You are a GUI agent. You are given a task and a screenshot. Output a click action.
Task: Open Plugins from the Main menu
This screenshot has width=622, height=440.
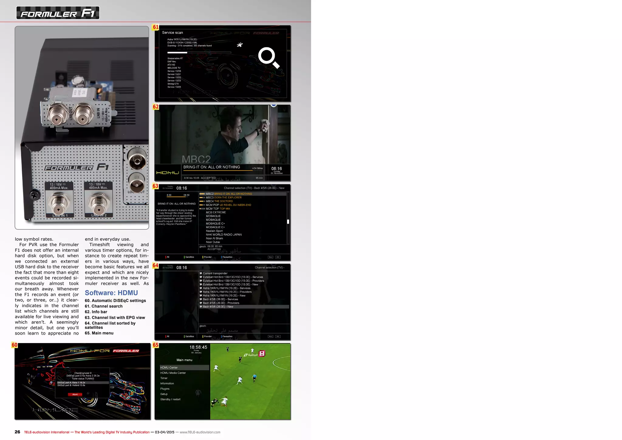tap(165, 389)
